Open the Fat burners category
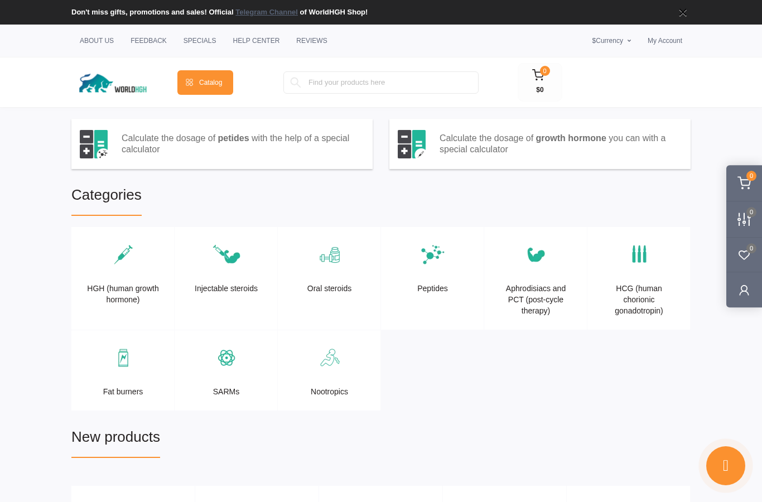This screenshot has width=762, height=502. coord(123,370)
